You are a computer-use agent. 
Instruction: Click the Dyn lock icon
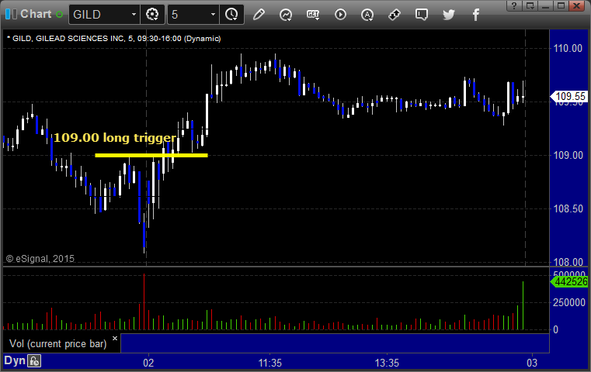pyautogui.click(x=34, y=361)
